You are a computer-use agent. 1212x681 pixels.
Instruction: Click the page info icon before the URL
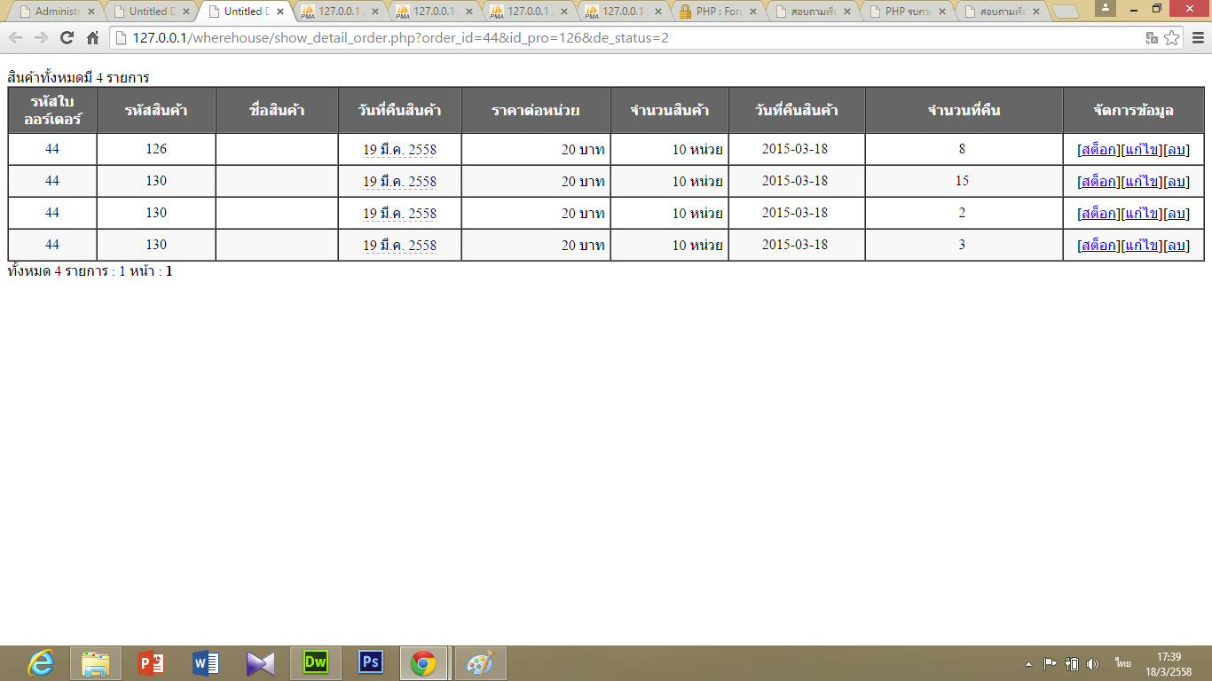pyautogui.click(x=122, y=38)
